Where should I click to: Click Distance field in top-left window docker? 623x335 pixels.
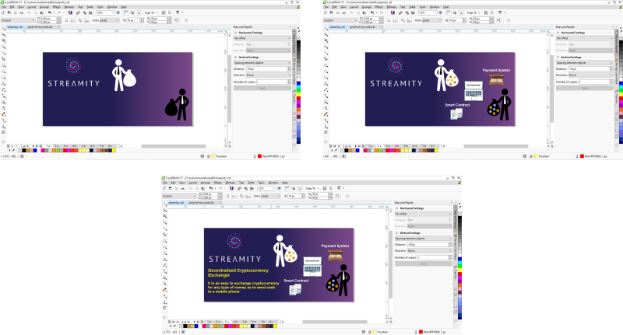(269, 69)
